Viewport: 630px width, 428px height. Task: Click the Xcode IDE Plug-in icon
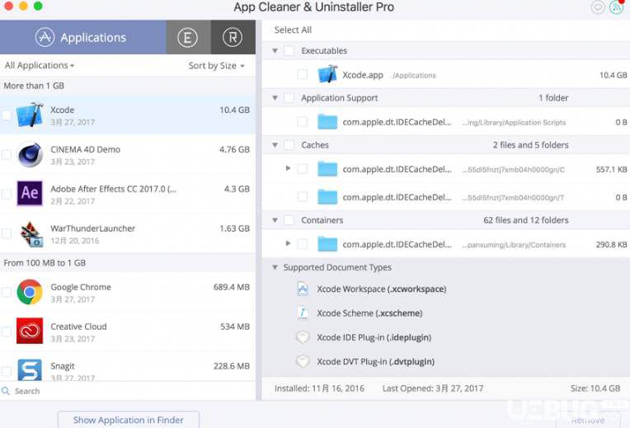click(x=303, y=337)
